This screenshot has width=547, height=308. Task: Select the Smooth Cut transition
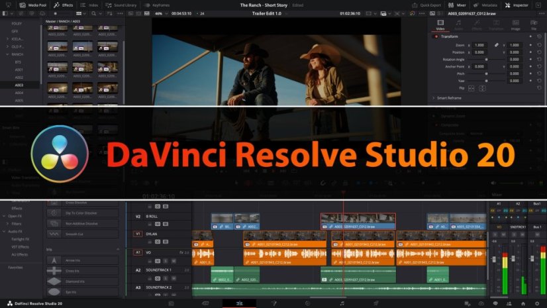click(x=83, y=234)
